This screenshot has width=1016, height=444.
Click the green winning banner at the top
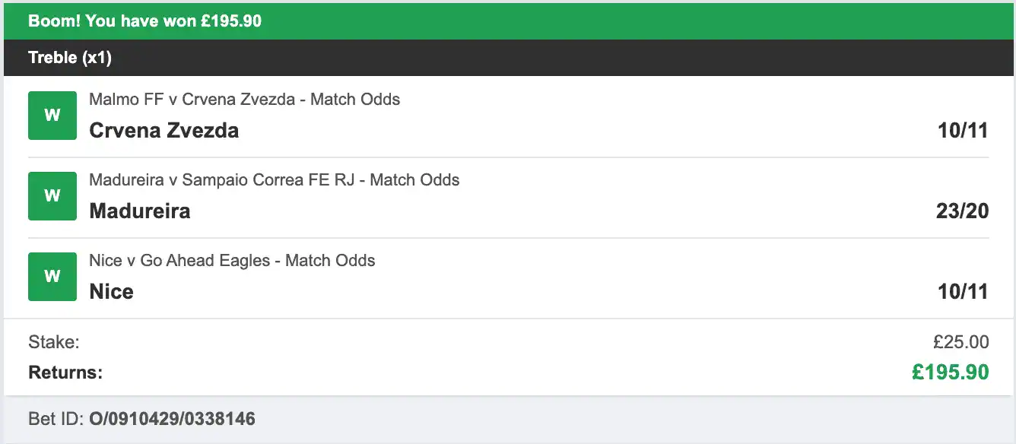(508, 21)
